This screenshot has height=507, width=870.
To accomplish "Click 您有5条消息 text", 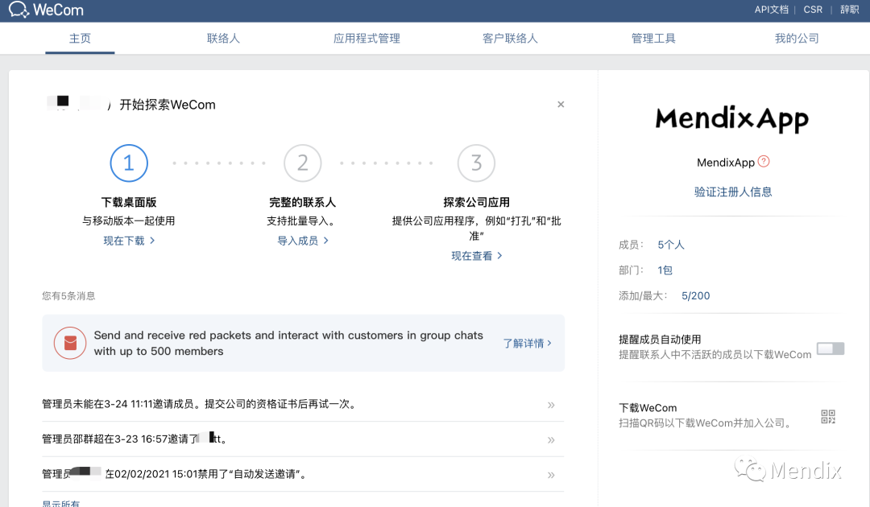I will point(68,296).
